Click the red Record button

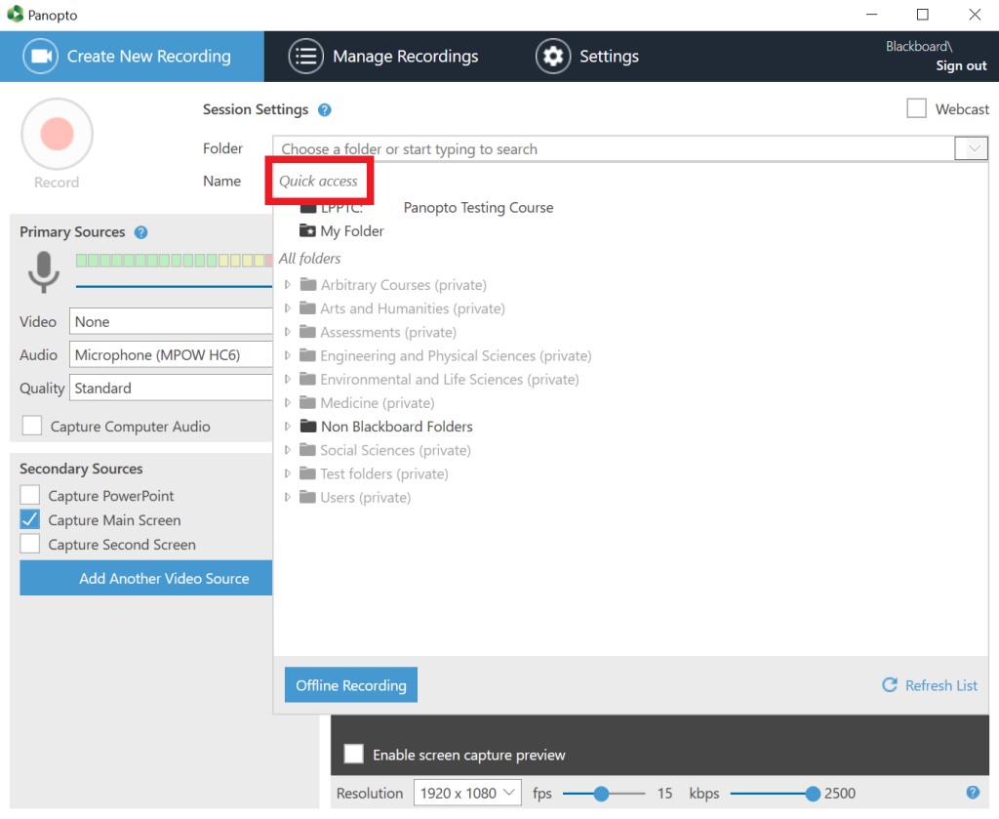[58, 134]
